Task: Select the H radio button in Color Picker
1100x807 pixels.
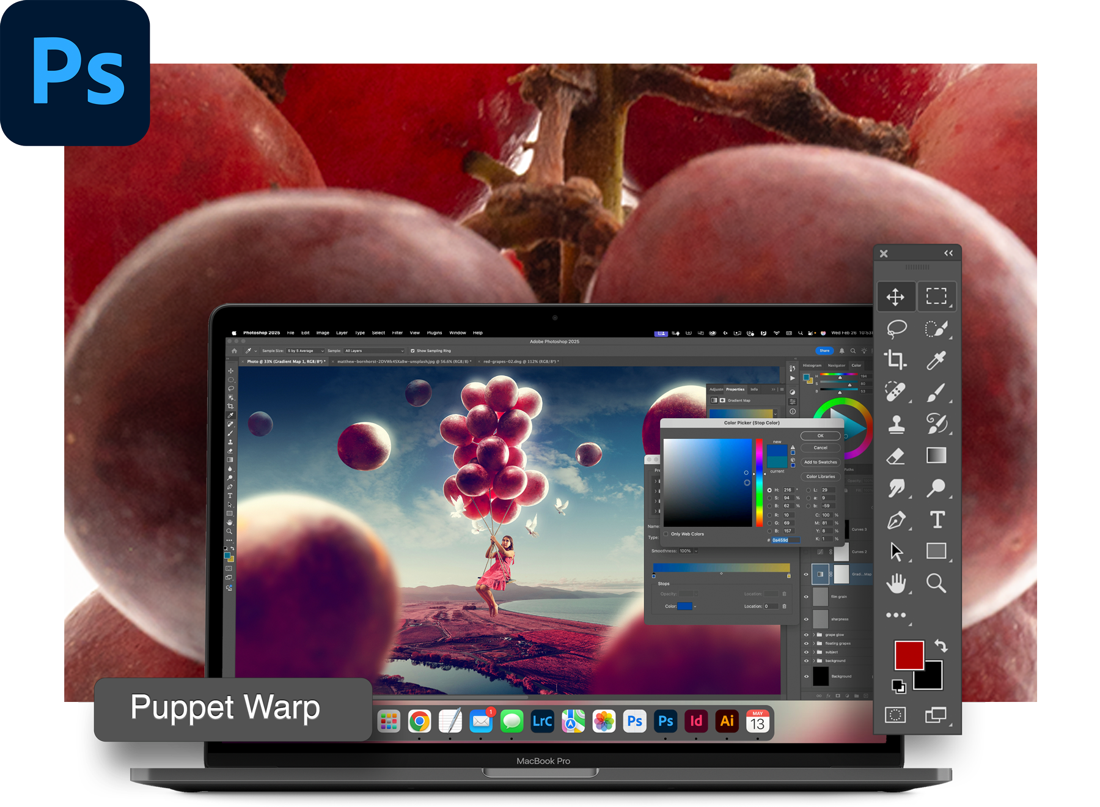Action: tap(769, 490)
